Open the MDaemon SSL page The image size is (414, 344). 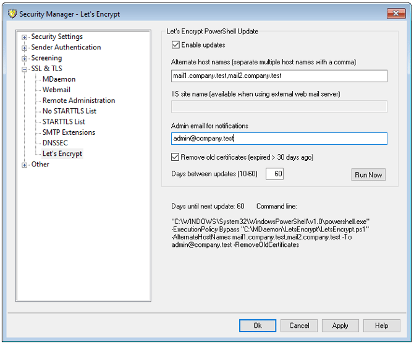pos(59,79)
